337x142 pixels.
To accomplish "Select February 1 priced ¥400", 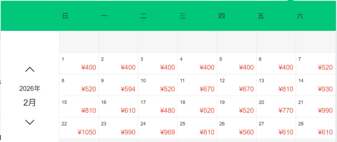I will pos(79,64).
